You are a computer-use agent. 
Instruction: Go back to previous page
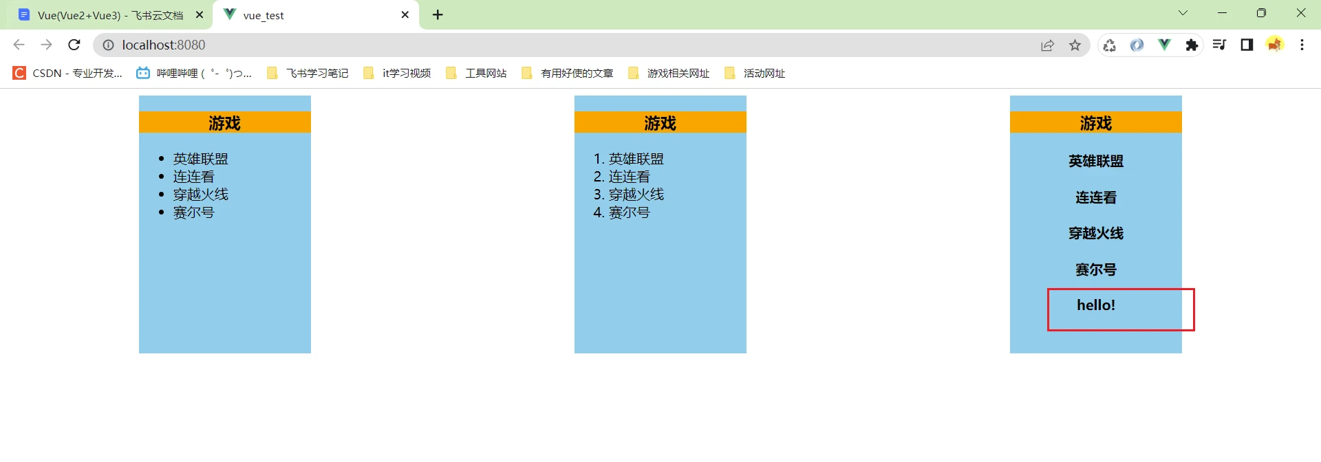[x=19, y=45]
